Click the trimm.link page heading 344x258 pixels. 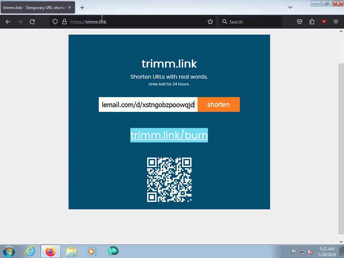(169, 64)
